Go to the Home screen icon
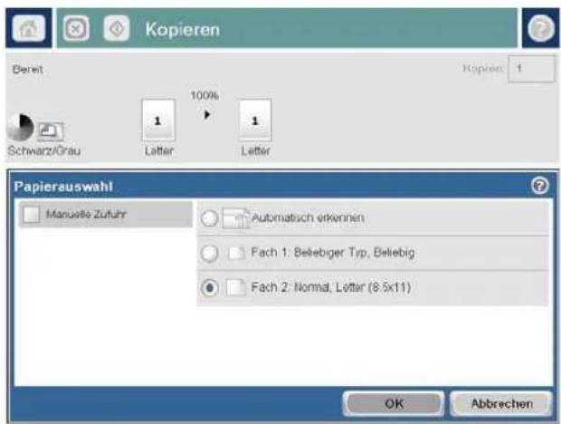This screenshot has height=424, width=561. pyautogui.click(x=29, y=28)
